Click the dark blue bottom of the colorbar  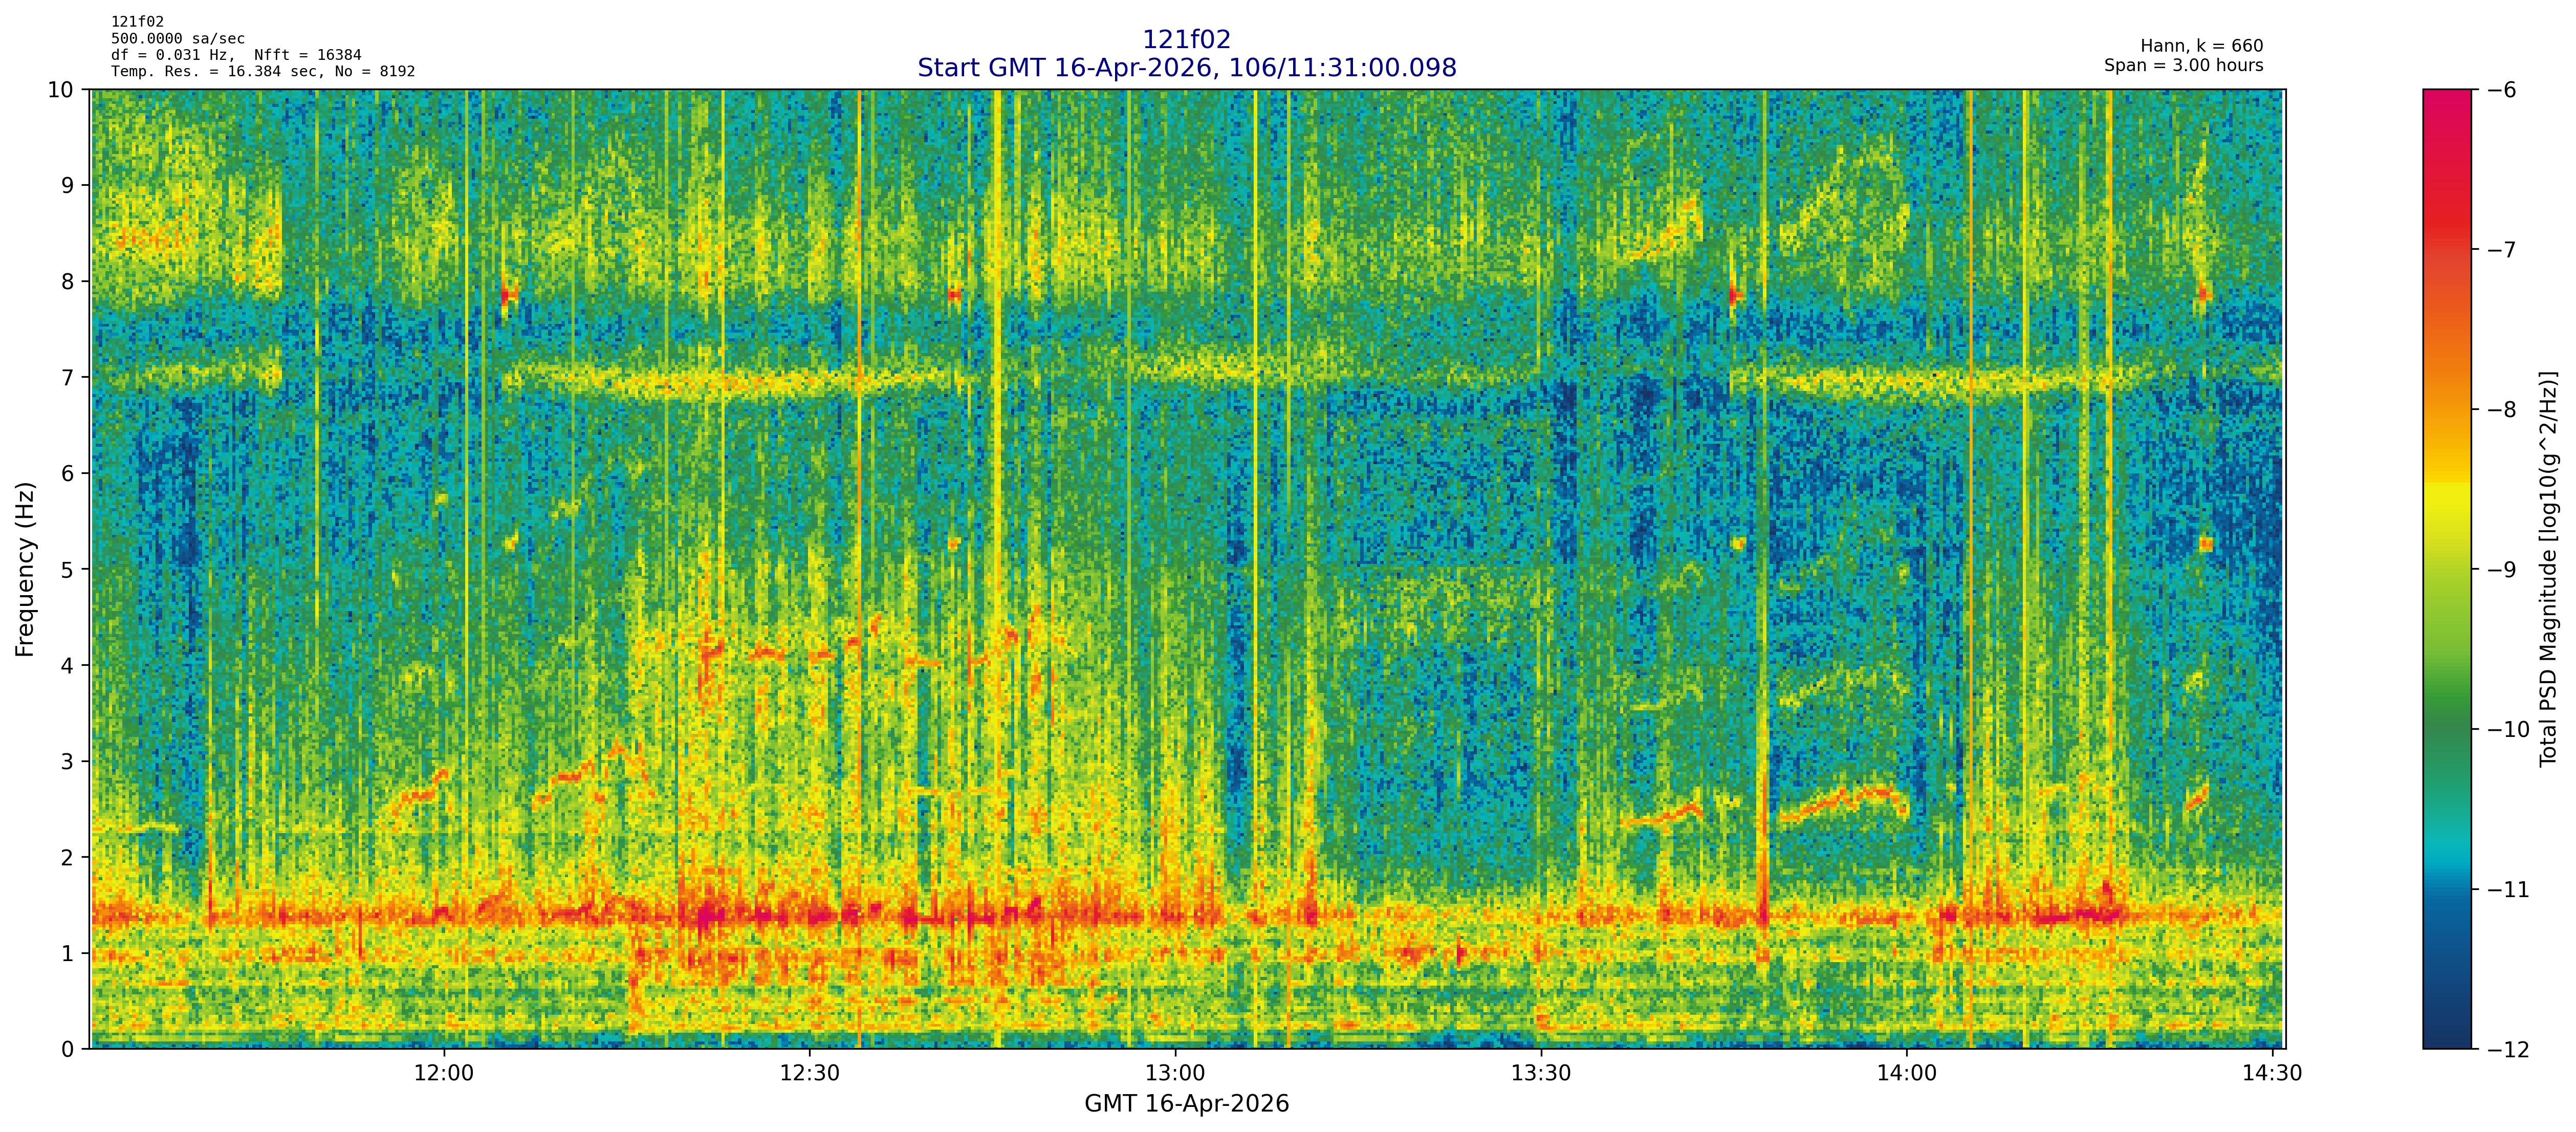point(2446,1035)
